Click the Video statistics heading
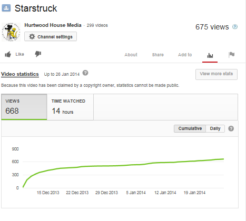The width and height of the screenshot is (246, 221). (x=20, y=74)
